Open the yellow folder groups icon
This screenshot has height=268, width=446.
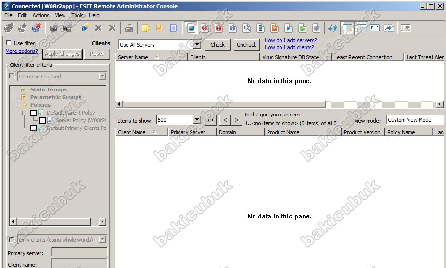pyautogui.click(x=145, y=28)
